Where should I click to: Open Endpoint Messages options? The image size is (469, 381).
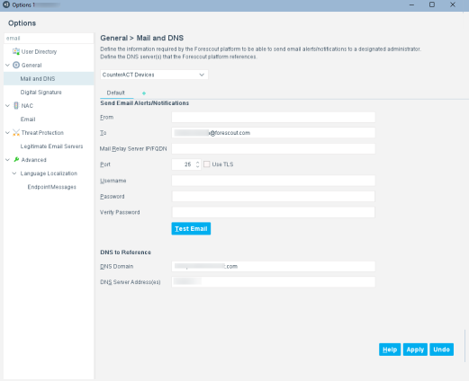click(52, 187)
